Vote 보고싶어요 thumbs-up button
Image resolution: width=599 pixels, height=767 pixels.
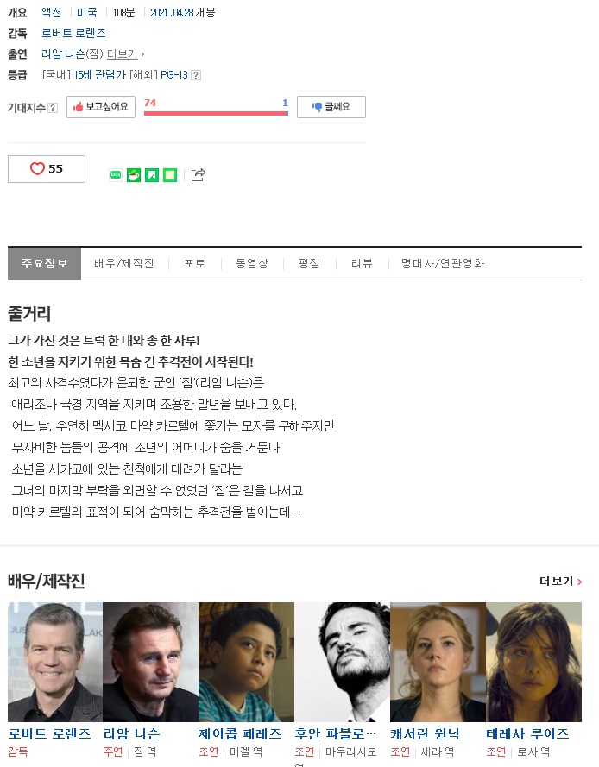coord(101,107)
